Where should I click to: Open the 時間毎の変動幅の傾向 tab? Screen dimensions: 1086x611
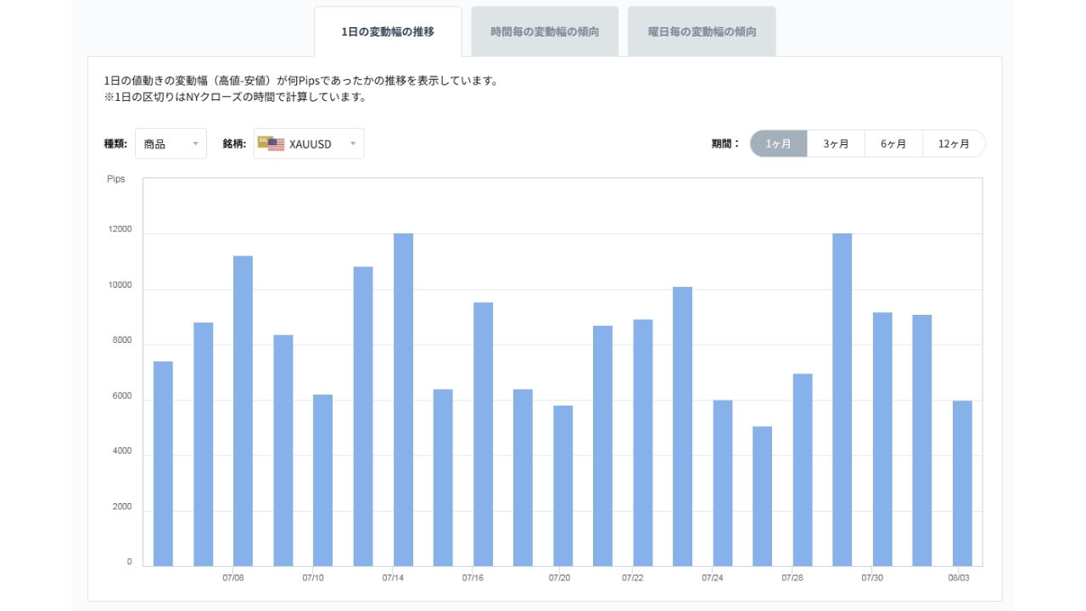pyautogui.click(x=545, y=31)
